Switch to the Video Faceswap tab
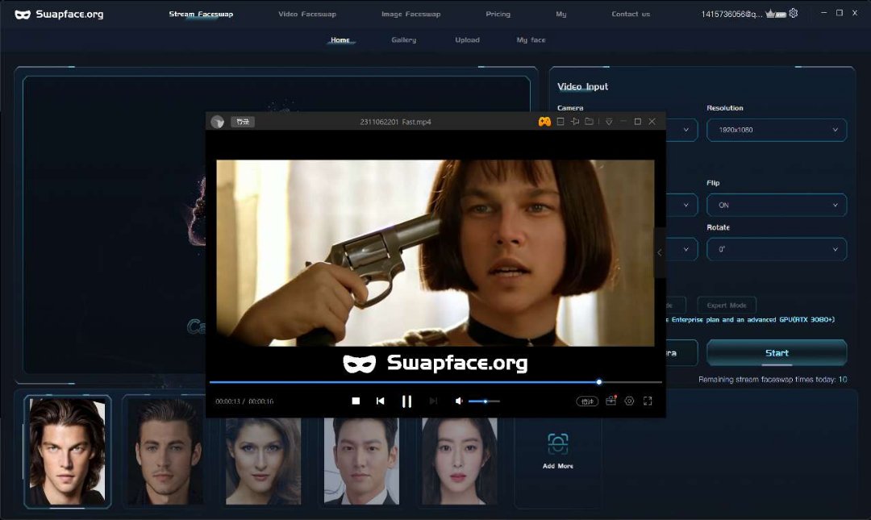Screen dimensions: 871x520 point(307,14)
